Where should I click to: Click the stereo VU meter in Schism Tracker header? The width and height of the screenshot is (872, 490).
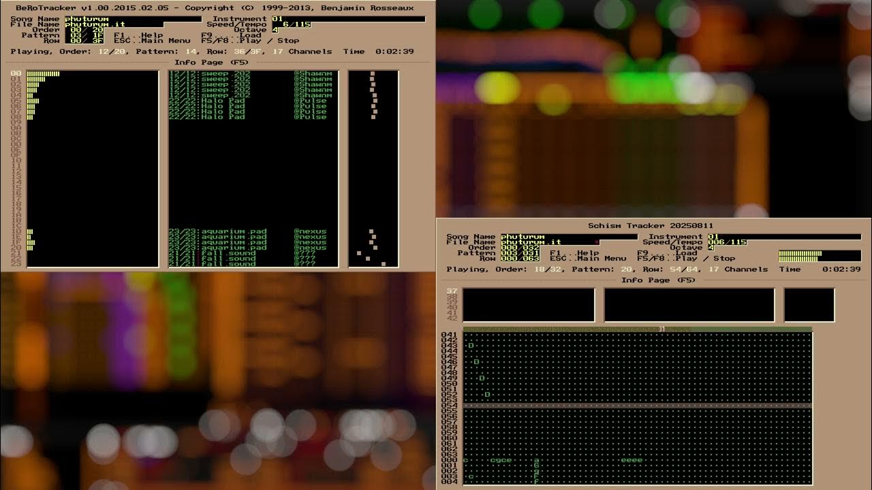click(x=820, y=256)
